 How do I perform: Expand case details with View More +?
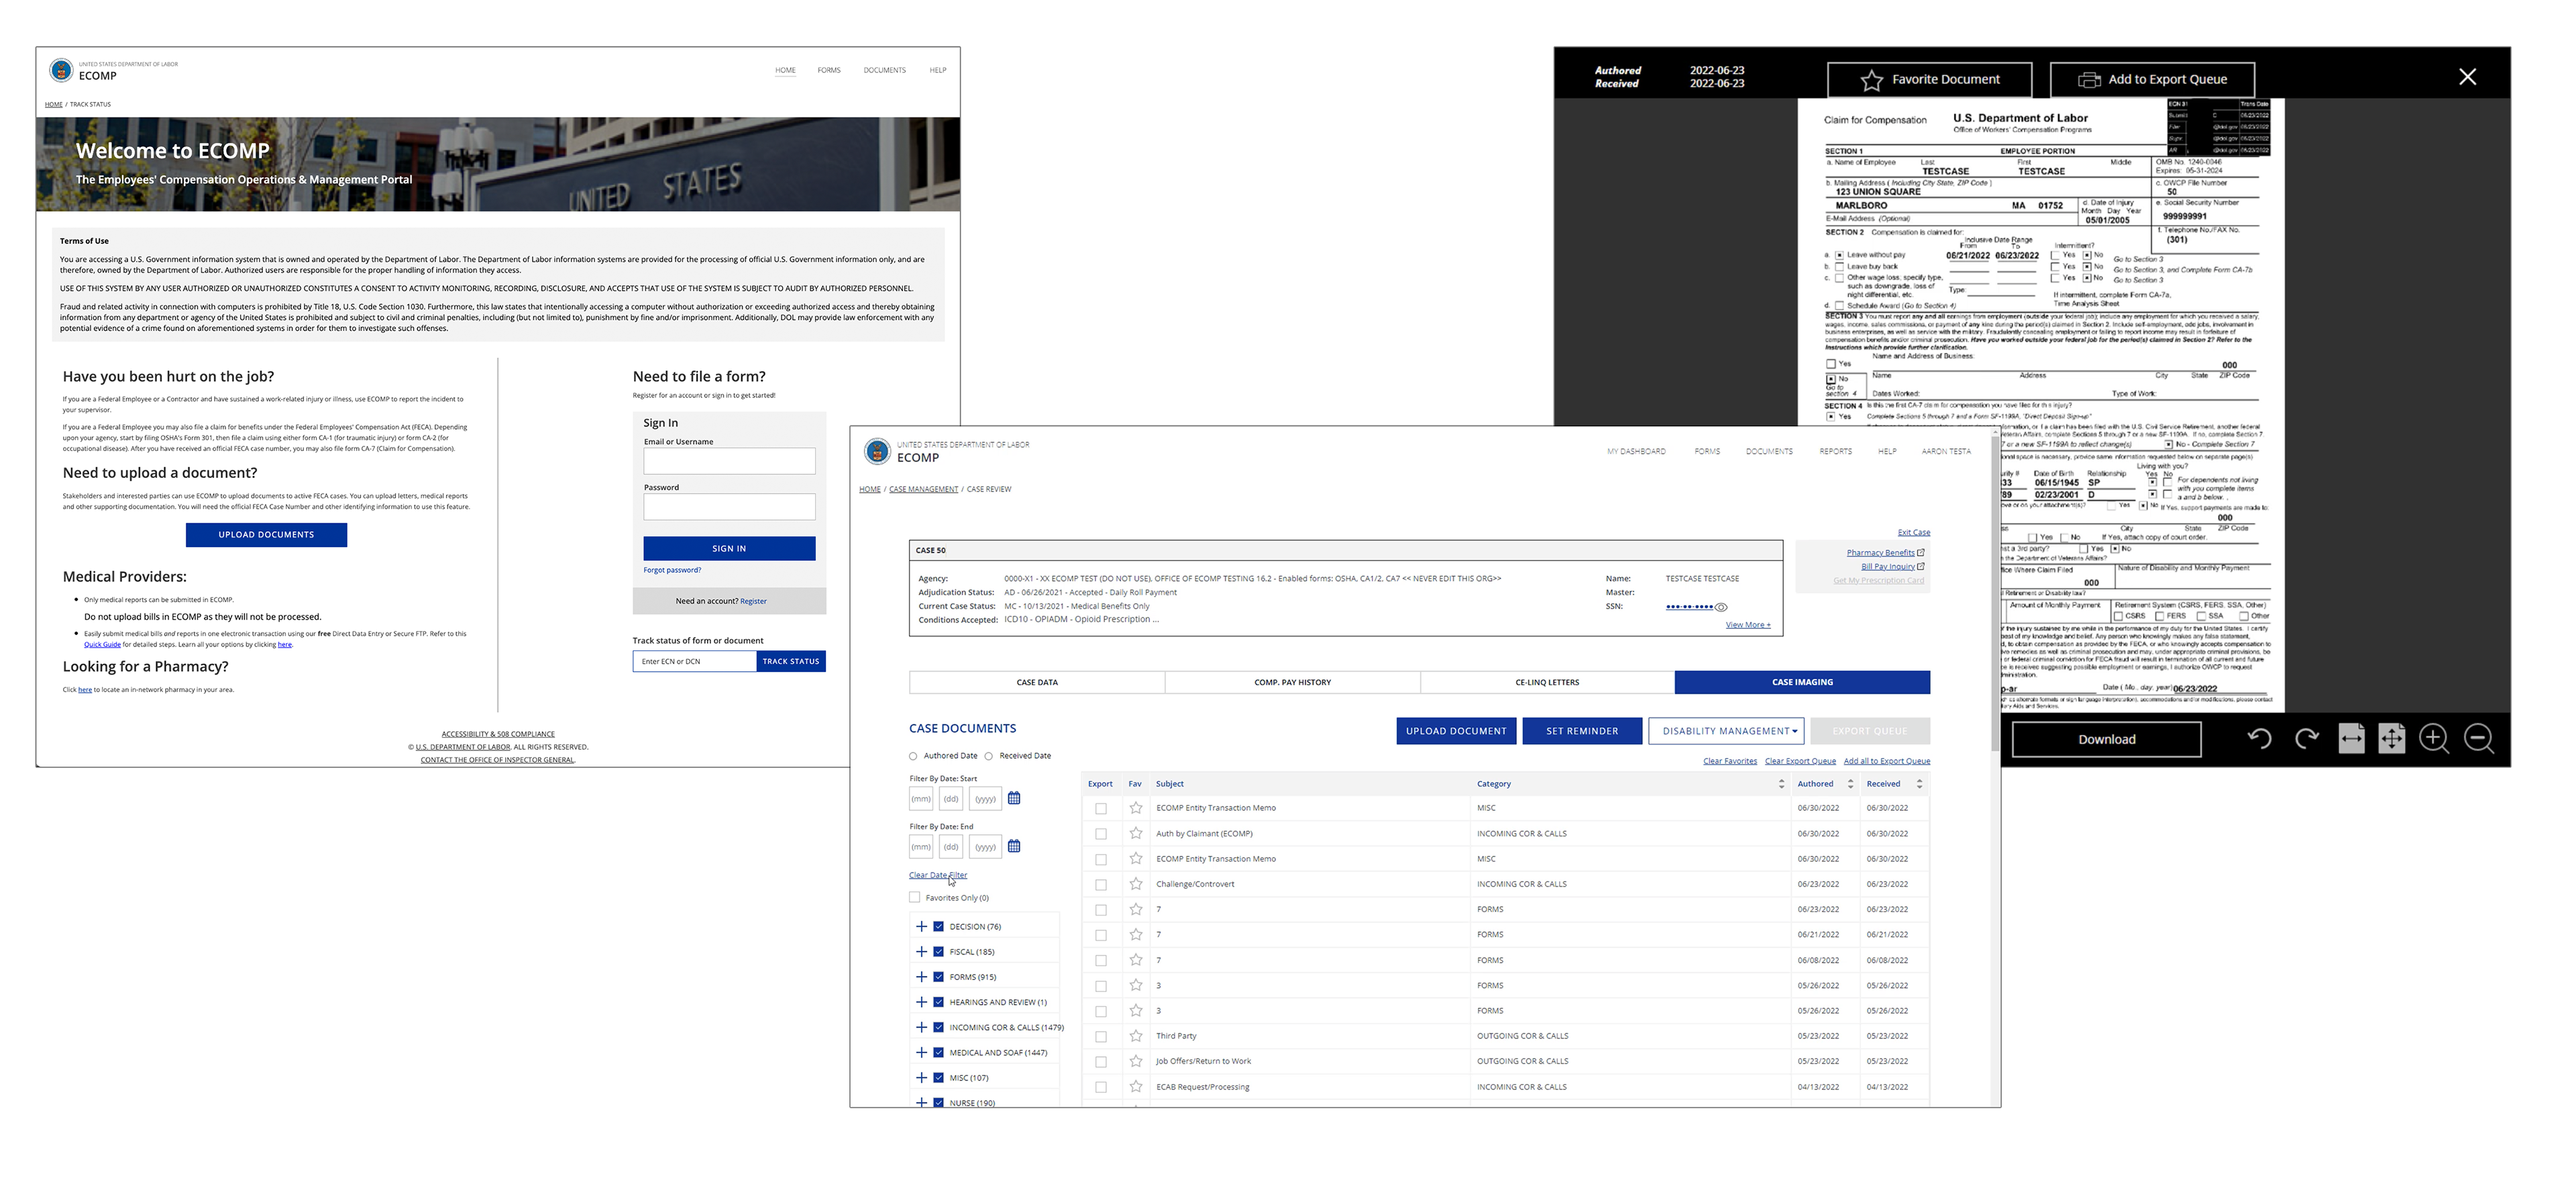(x=1748, y=624)
